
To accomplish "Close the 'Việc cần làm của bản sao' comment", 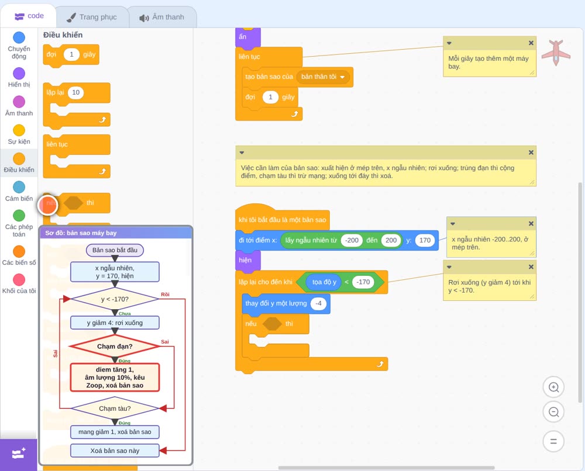I will pyautogui.click(x=531, y=153).
